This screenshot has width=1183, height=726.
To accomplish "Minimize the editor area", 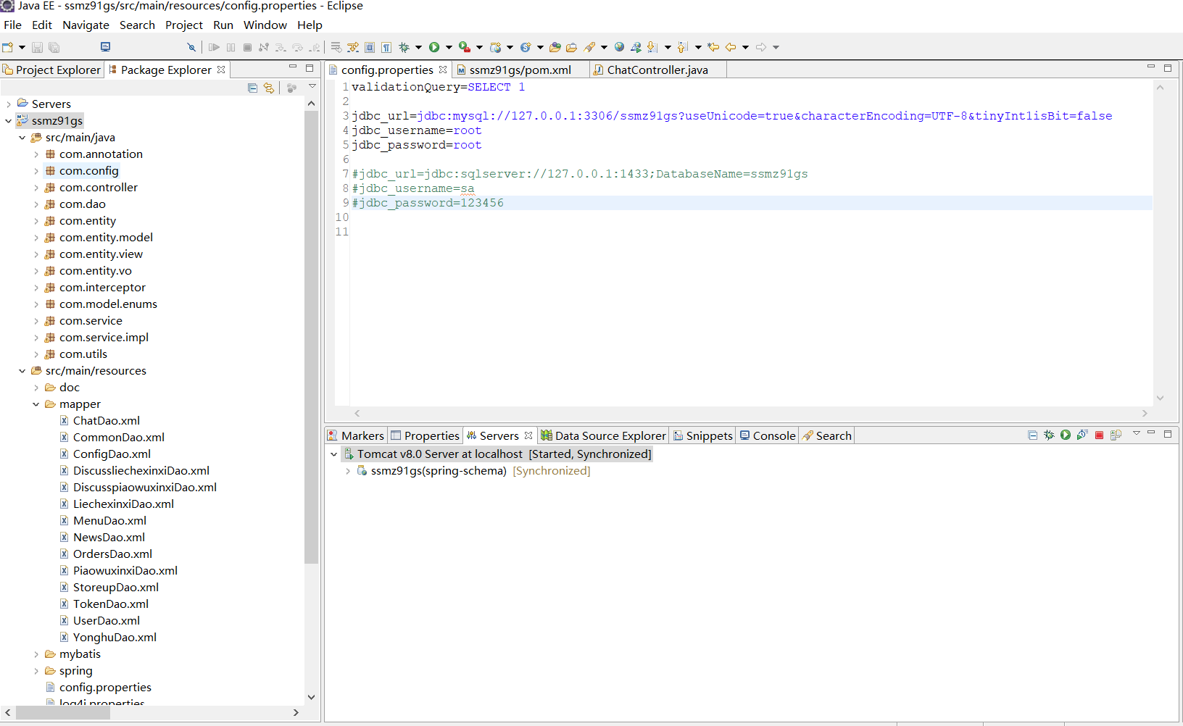I will pyautogui.click(x=1150, y=67).
